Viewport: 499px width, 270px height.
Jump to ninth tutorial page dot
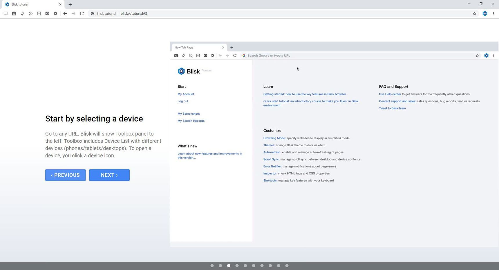[279, 266]
